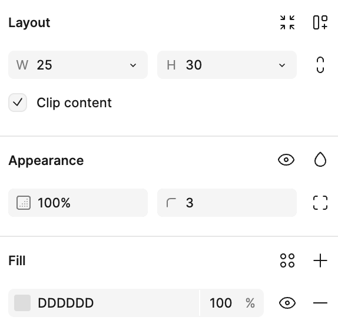The width and height of the screenshot is (338, 330).
Task: Open the DDDDDD gray color swatch
Action: coord(22,303)
